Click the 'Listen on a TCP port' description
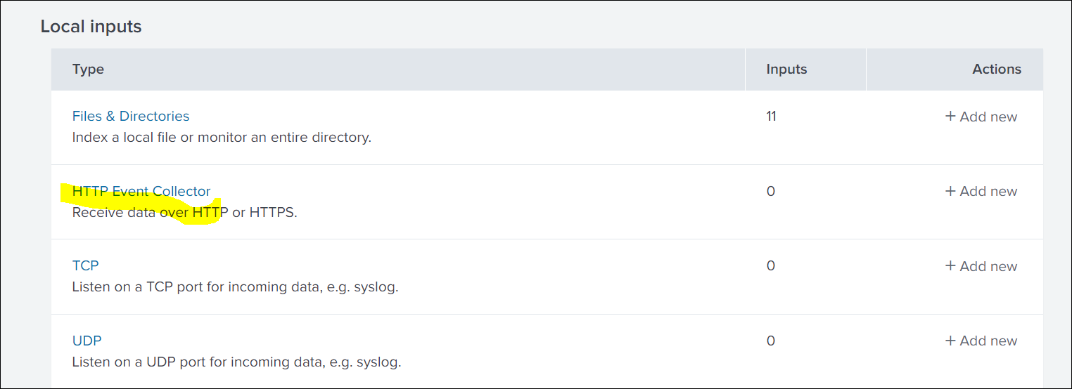Image resolution: width=1072 pixels, height=389 pixels. point(235,287)
